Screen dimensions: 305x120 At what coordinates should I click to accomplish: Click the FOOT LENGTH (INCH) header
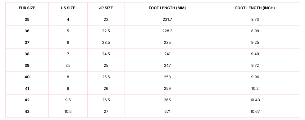[x=255, y=8]
